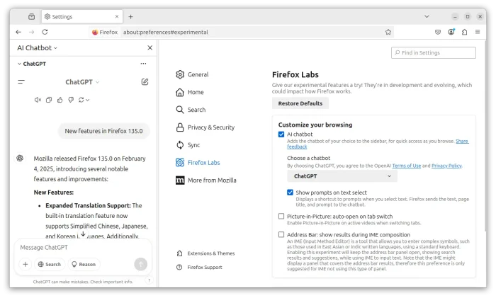Open Firefox Support link
The image size is (496, 298).
(x=200, y=268)
